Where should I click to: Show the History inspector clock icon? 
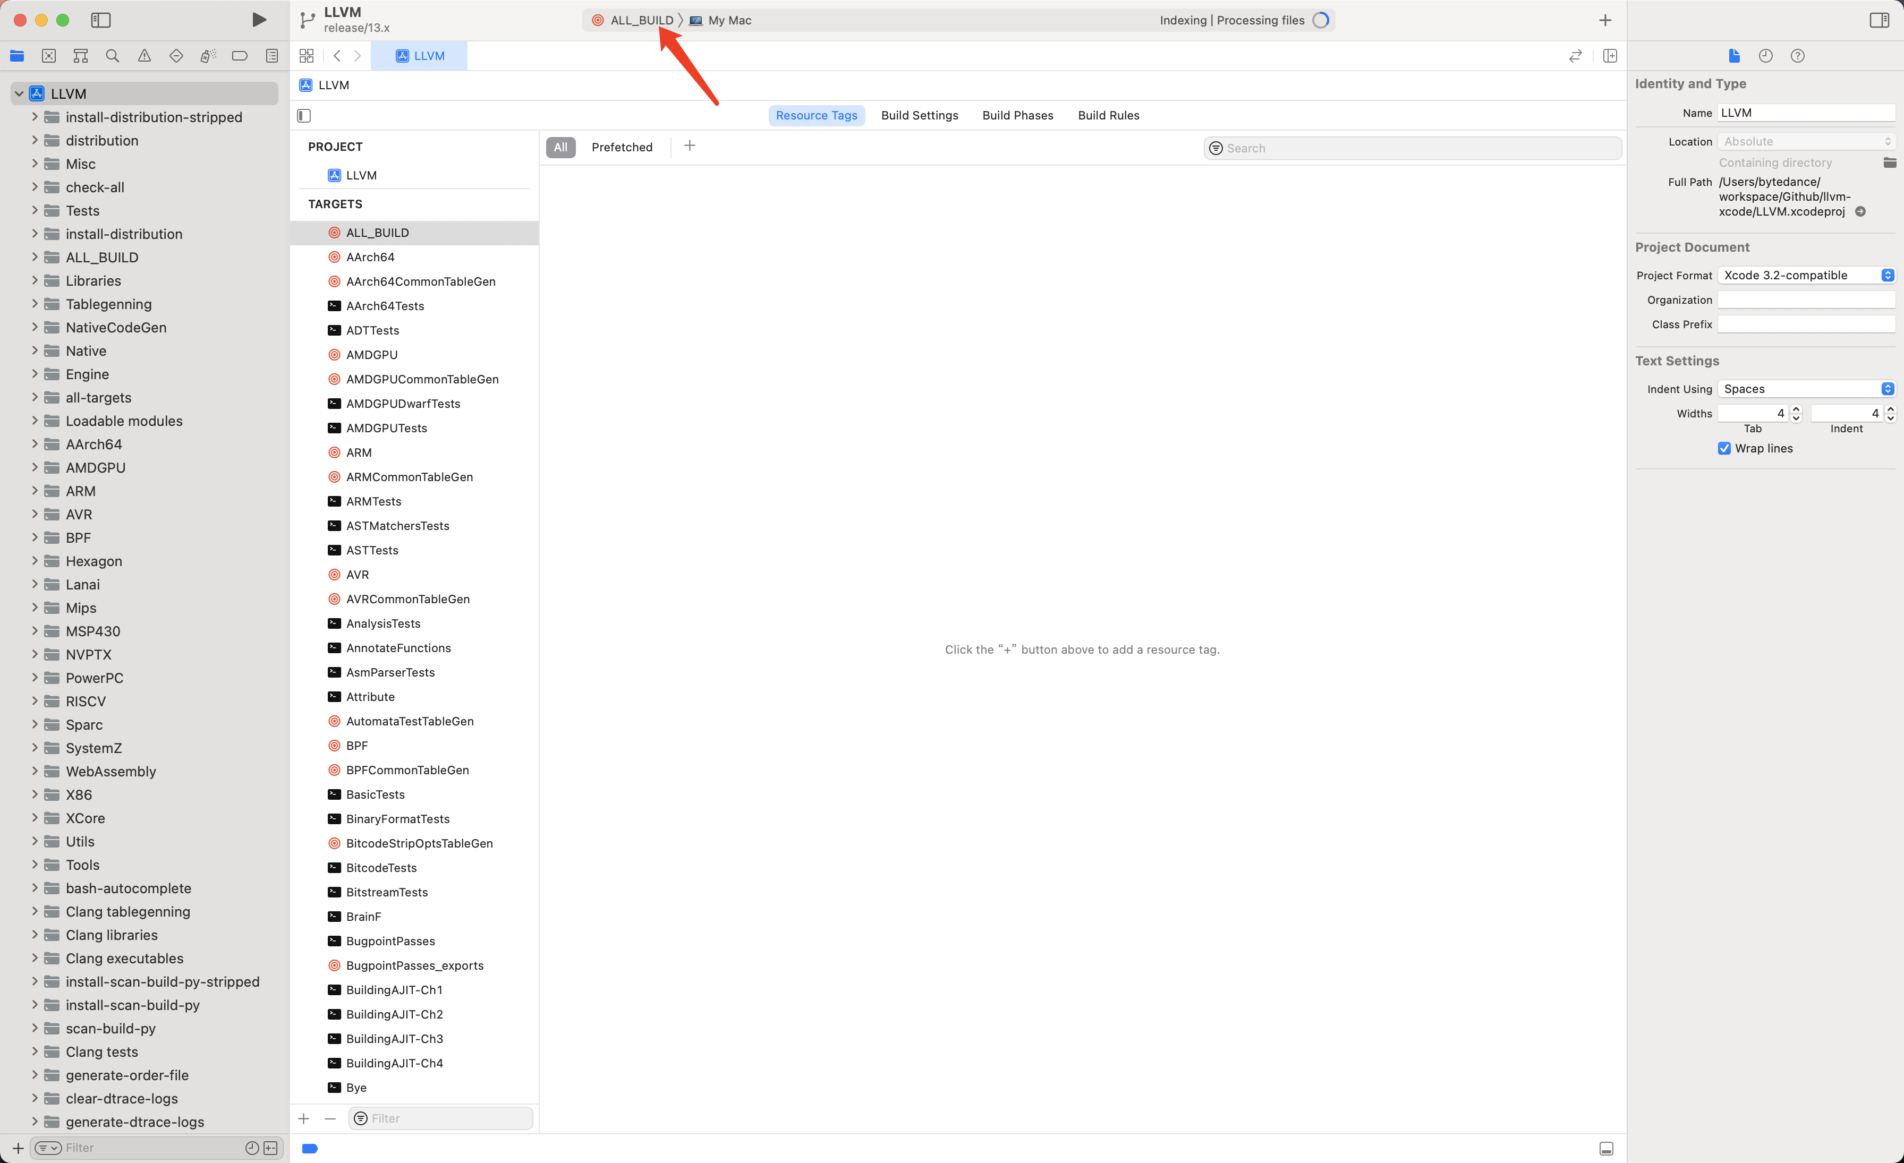tap(1766, 56)
